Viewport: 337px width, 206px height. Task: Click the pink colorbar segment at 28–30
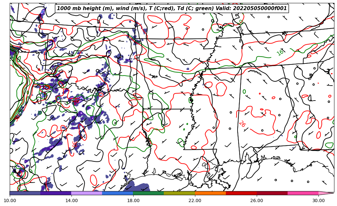click(303, 193)
